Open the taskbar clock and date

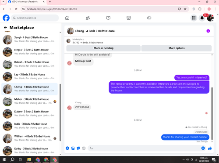(204, 159)
